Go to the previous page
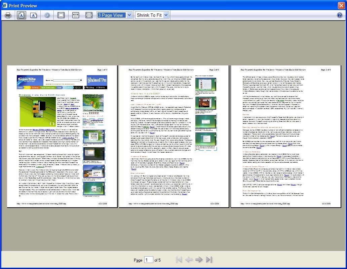Image resolution: width=347 pixels, height=269 pixels. click(x=189, y=260)
